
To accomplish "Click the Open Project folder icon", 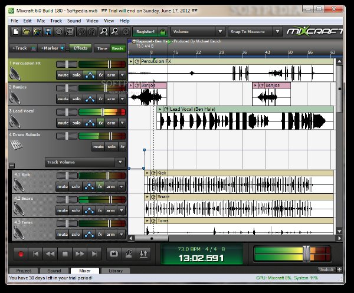I will (x=26, y=32).
